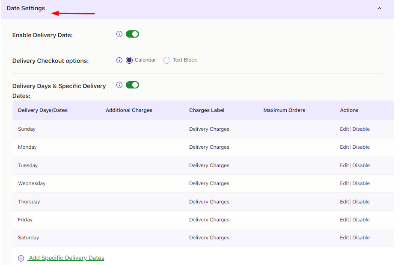Click the Additional Charges column header
Image resolution: width=401 pixels, height=265 pixels.
coord(129,110)
